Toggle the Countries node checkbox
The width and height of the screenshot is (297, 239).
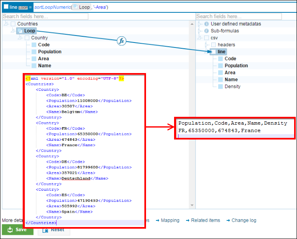pos(13,24)
